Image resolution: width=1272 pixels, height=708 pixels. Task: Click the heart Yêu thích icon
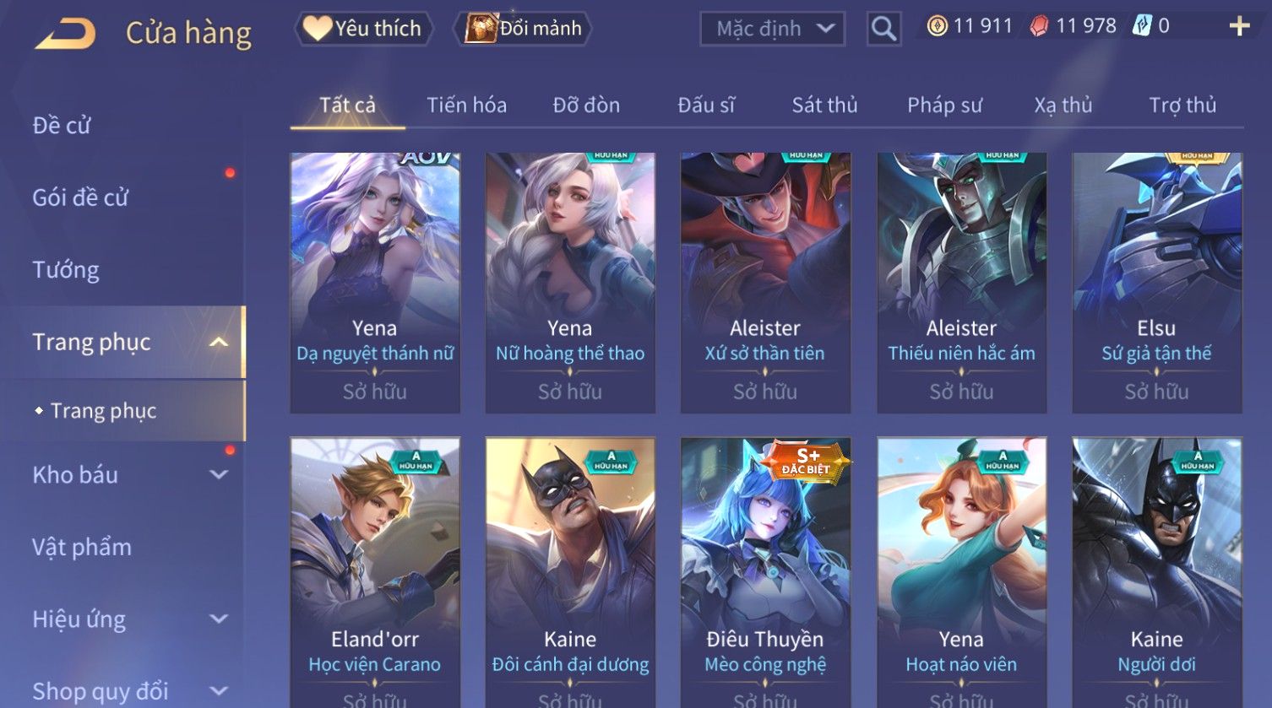coord(318,28)
